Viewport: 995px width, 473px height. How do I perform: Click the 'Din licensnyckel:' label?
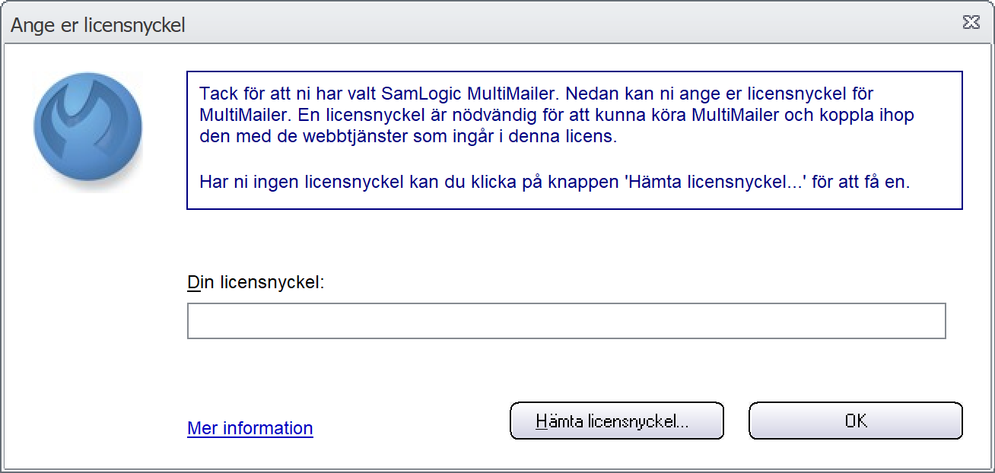pyautogui.click(x=256, y=284)
